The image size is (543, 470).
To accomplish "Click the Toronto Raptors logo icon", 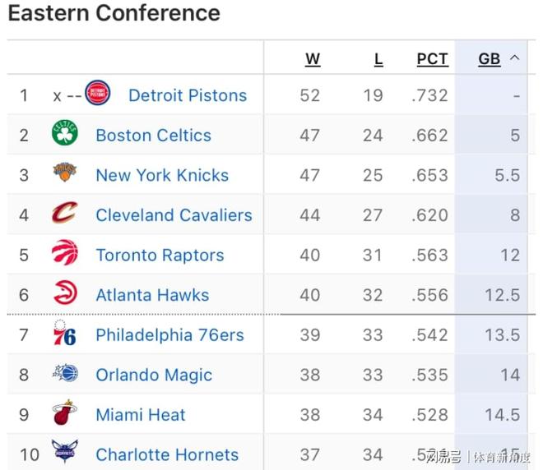I will tap(65, 254).
